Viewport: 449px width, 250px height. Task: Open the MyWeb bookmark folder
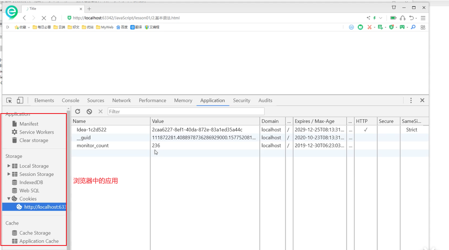(105, 27)
